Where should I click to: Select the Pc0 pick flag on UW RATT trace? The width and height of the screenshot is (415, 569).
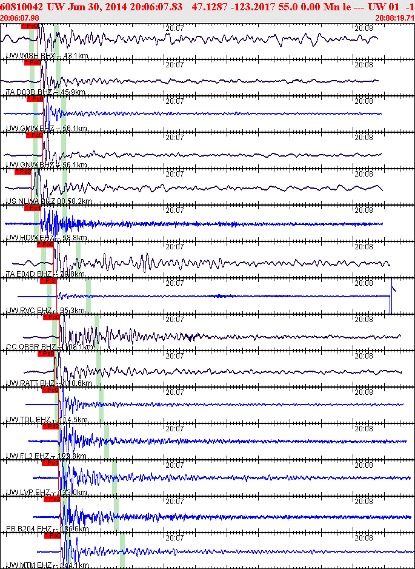[46, 354]
